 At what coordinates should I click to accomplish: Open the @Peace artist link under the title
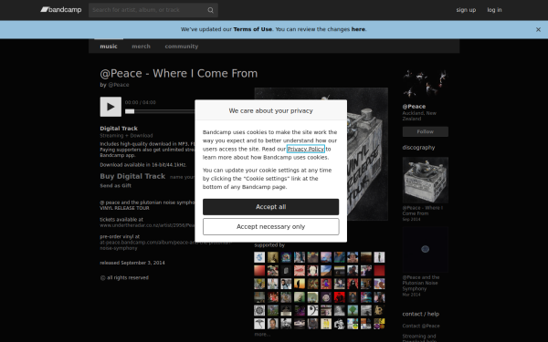pyautogui.click(x=119, y=85)
